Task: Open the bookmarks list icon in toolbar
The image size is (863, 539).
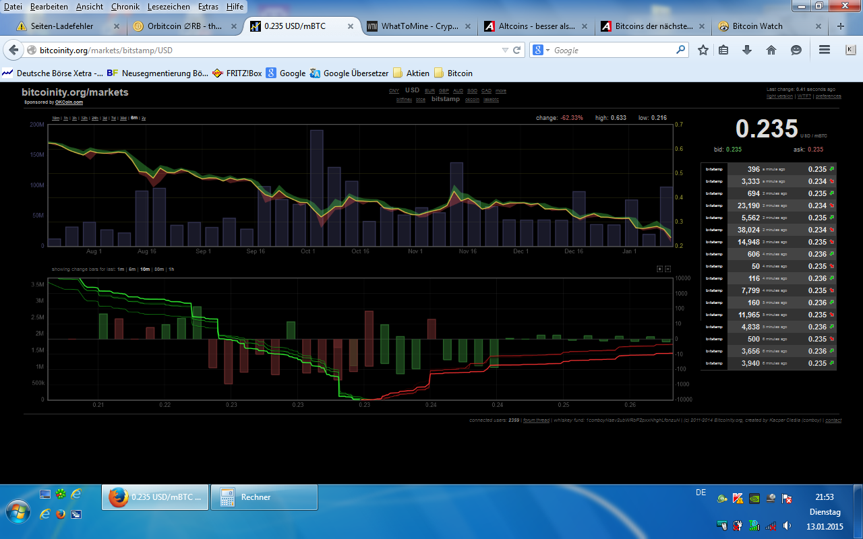Action: coord(723,50)
